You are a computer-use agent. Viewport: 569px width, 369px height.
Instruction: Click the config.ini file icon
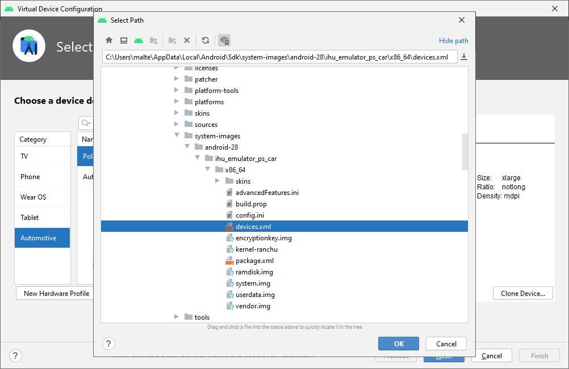(x=229, y=215)
